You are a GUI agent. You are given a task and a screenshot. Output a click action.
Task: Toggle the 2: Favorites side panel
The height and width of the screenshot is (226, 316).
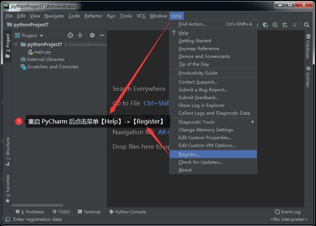pyautogui.click(x=8, y=186)
